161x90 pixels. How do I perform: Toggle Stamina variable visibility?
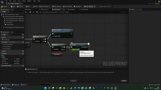tap(23, 61)
